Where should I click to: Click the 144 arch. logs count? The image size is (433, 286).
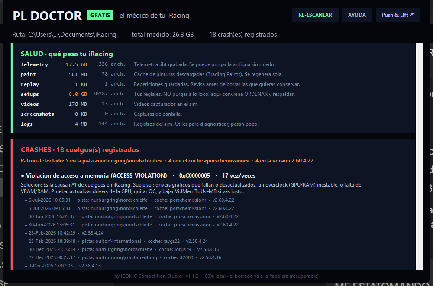click(x=112, y=124)
